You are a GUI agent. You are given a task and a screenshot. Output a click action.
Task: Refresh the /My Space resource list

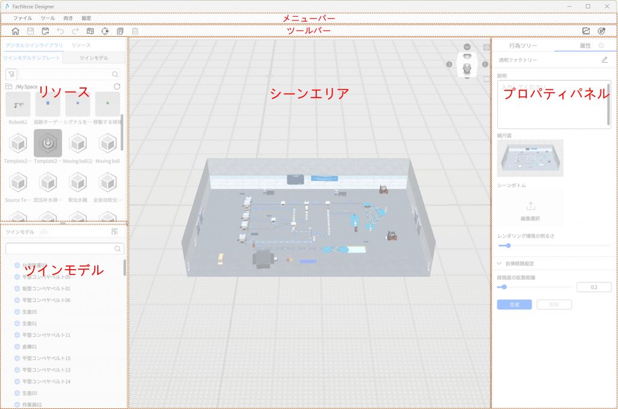[x=116, y=86]
